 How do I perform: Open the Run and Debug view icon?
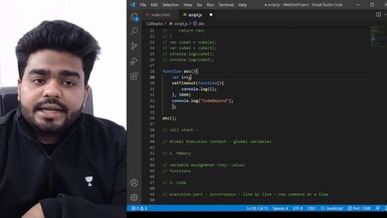pos(134,61)
